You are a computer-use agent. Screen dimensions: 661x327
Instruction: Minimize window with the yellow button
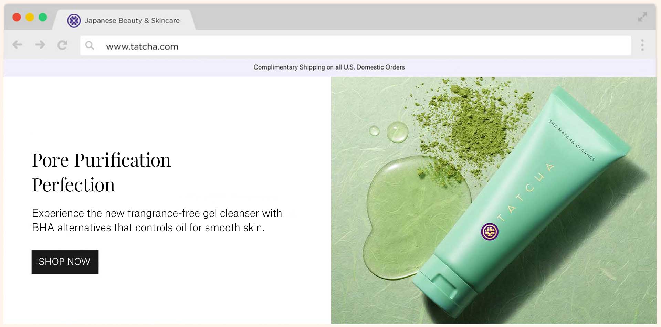[30, 17]
